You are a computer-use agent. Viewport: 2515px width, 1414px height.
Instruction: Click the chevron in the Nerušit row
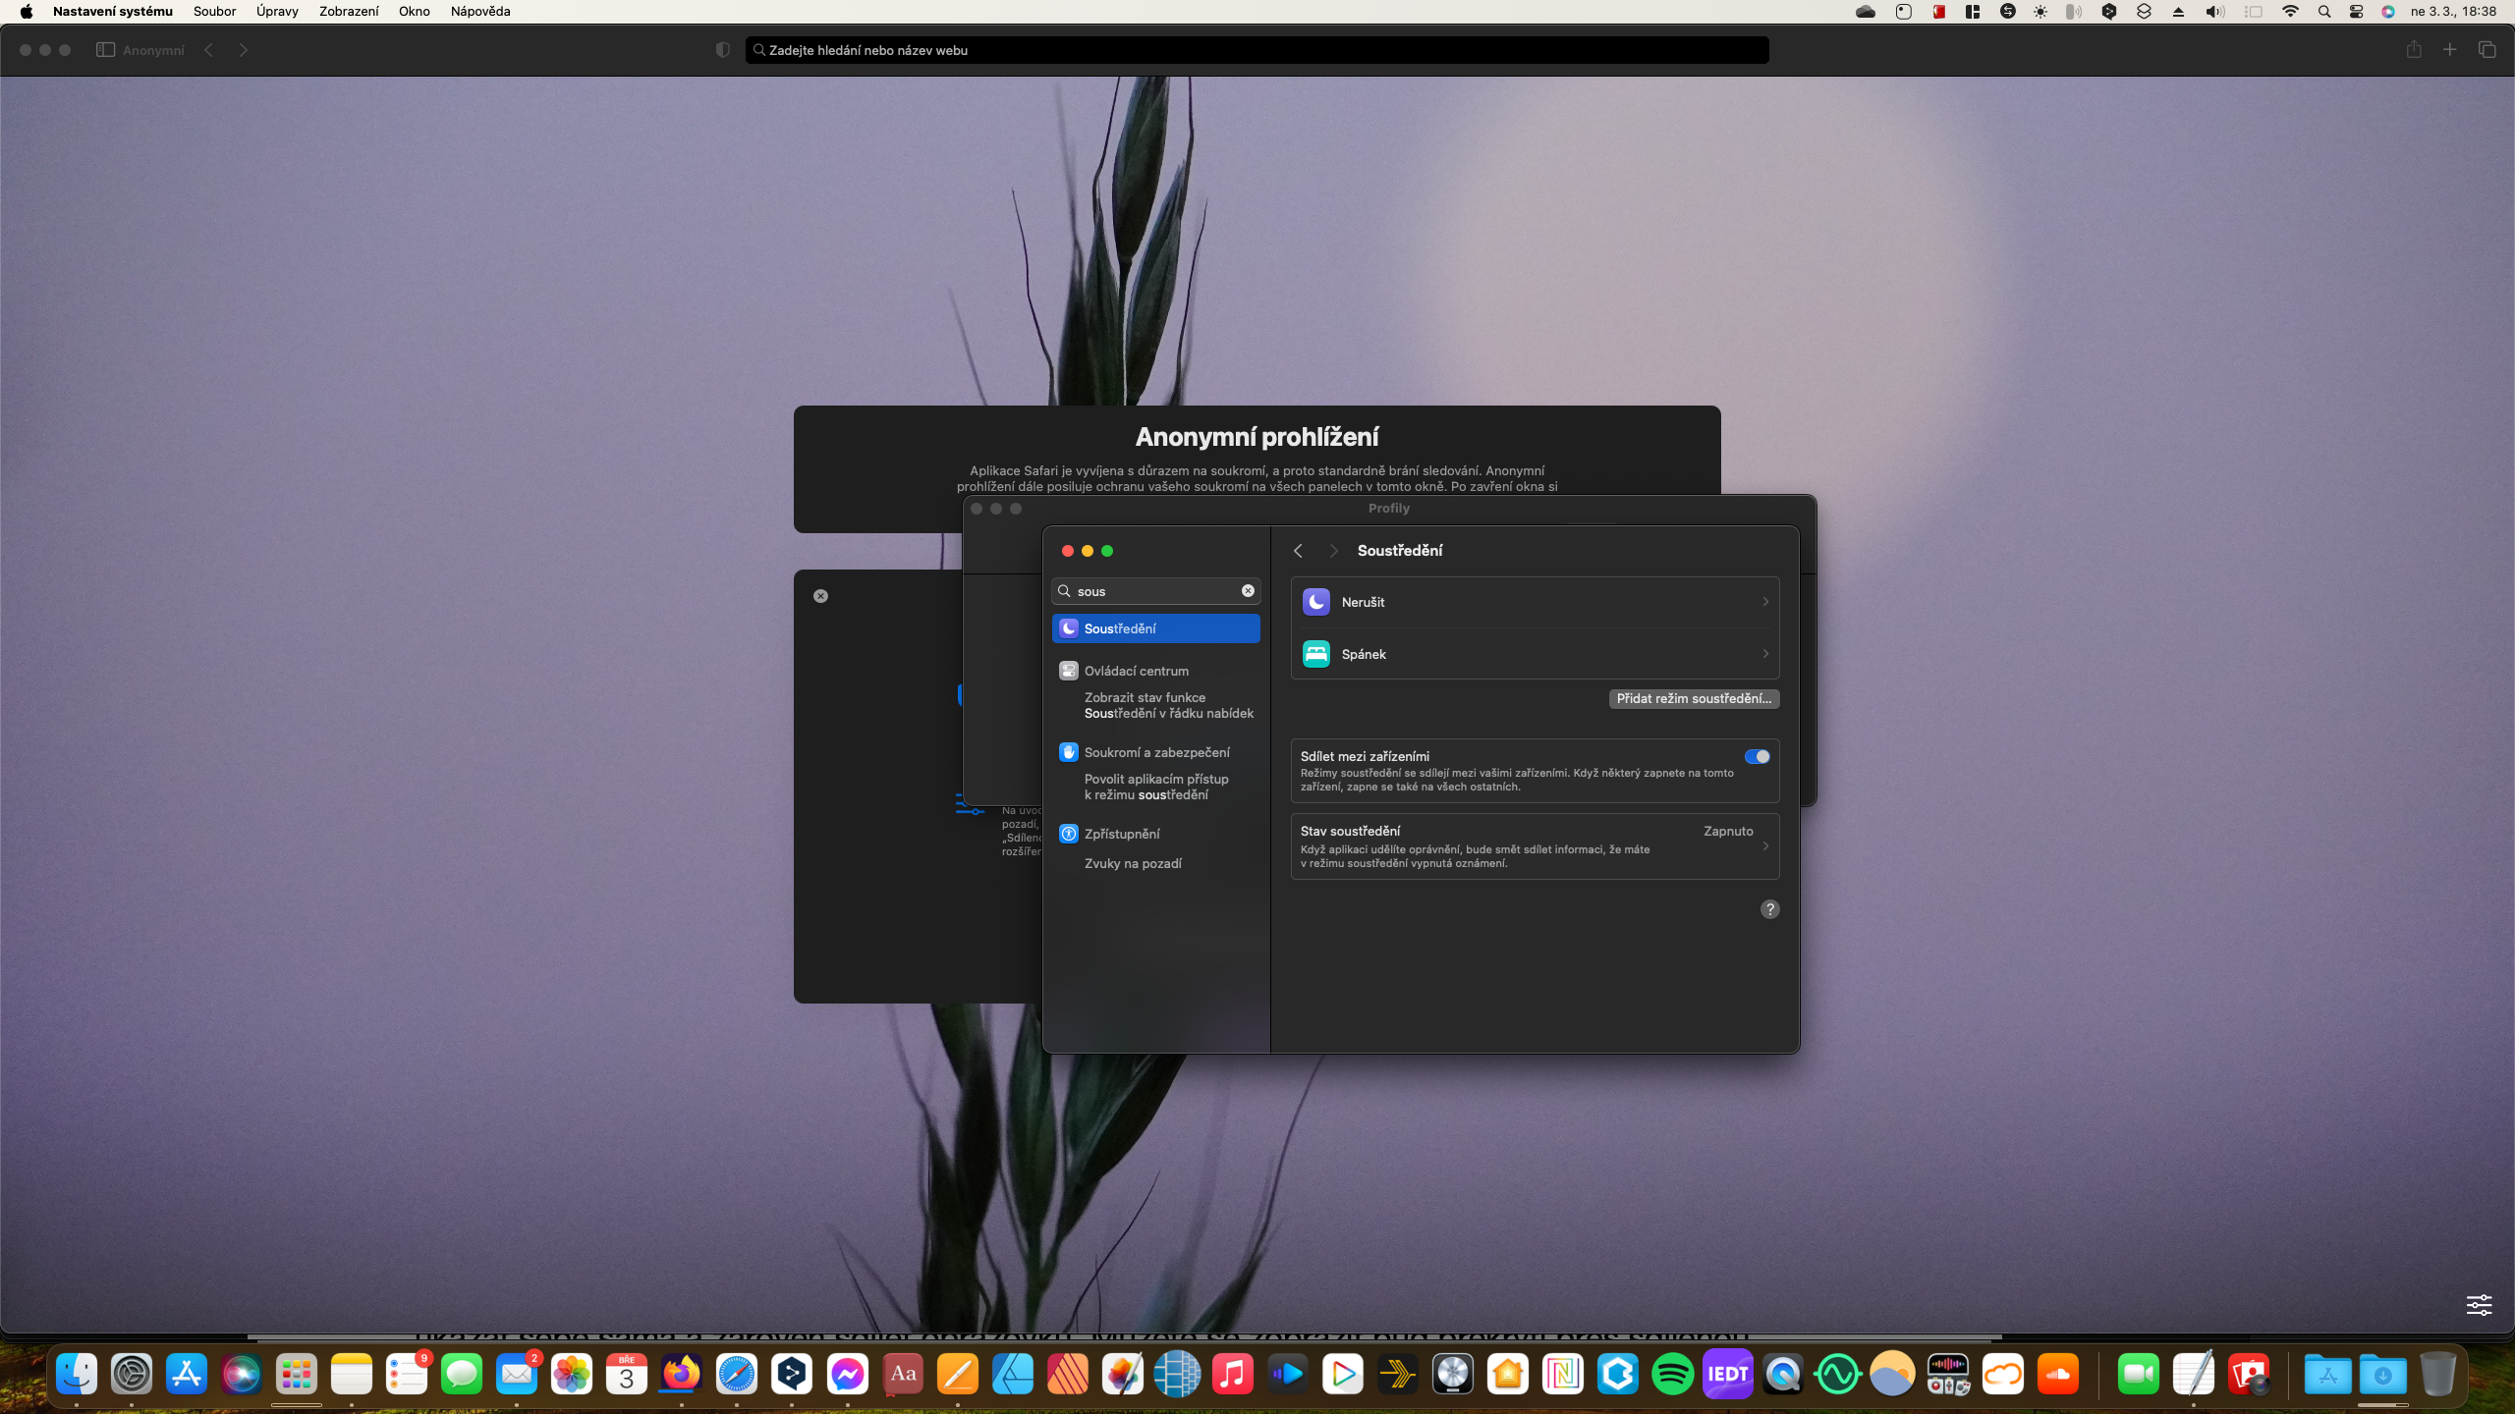(x=1765, y=602)
